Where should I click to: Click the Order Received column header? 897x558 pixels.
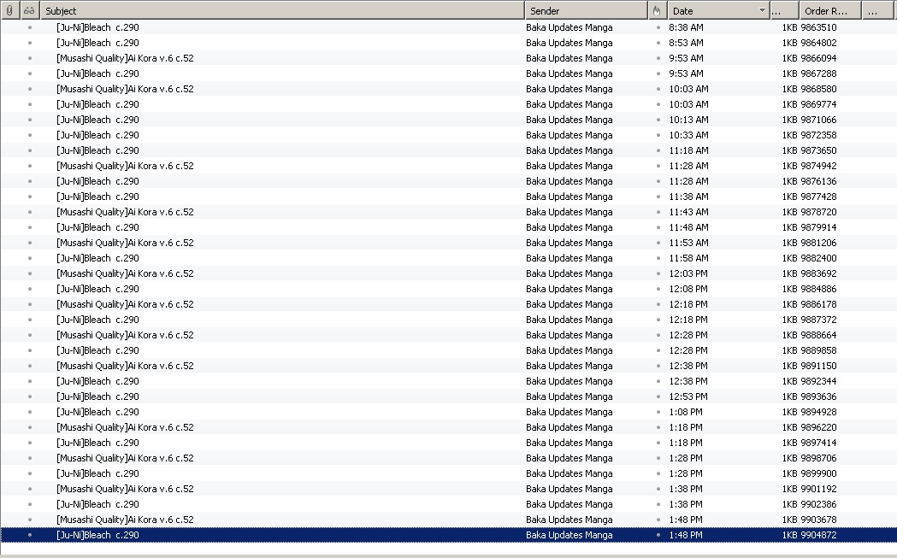[830, 10]
